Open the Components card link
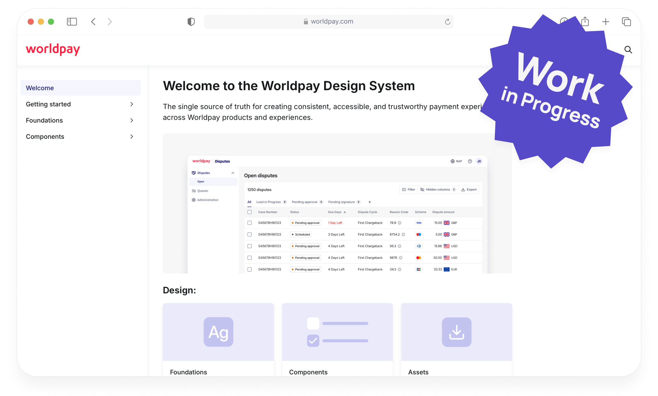Screen dimensions: 658x396 tap(338, 340)
